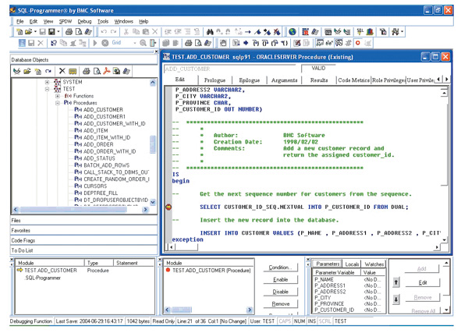Collapse the TEST schema node

[47, 89]
